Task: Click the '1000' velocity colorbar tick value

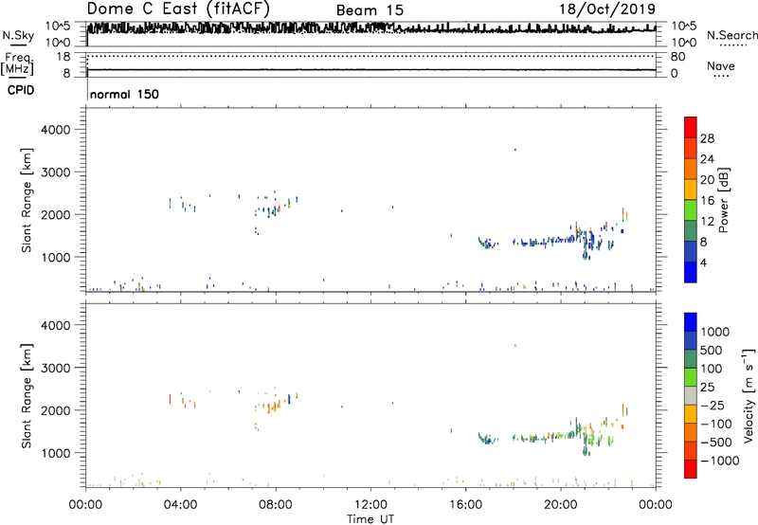Action: pyautogui.click(x=715, y=332)
